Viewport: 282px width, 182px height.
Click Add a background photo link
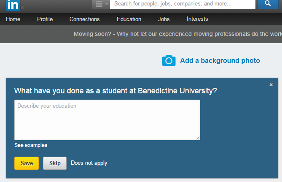(220, 60)
